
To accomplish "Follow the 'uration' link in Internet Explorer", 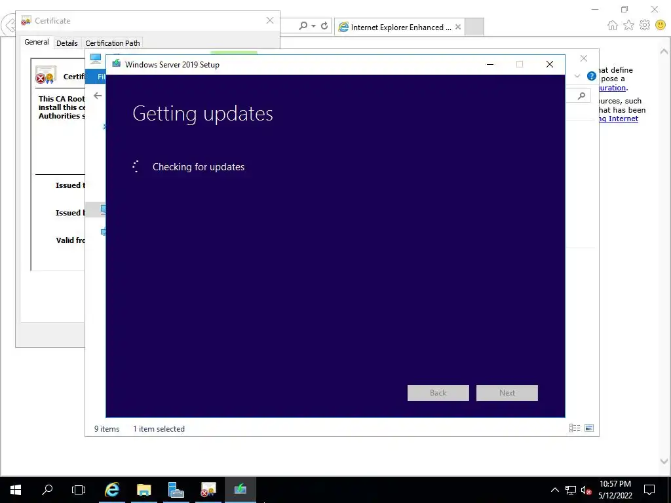I will (613, 88).
